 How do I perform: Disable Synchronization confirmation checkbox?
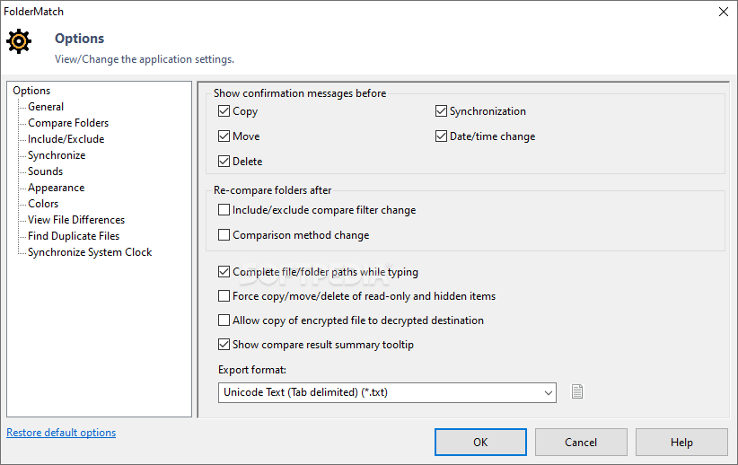[x=441, y=111]
